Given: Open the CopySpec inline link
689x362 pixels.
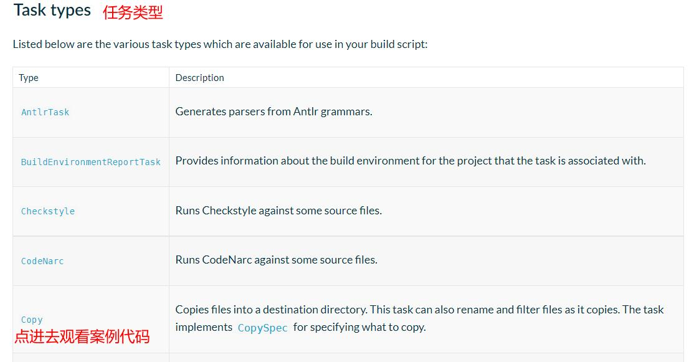Looking at the screenshot, I should point(262,328).
